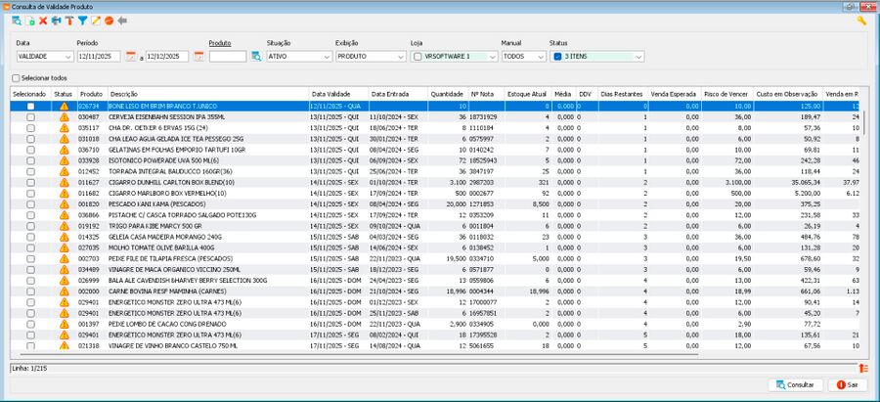The image size is (880, 402).
Task: Click warning icon for PESCADO KANI KAMA row
Action: (64, 203)
